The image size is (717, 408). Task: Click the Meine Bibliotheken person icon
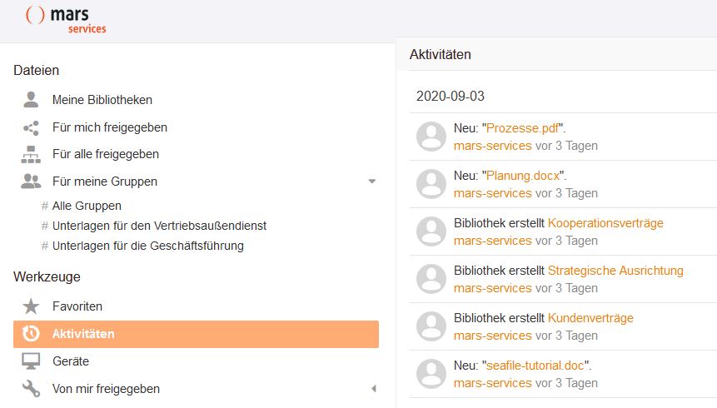point(31,100)
